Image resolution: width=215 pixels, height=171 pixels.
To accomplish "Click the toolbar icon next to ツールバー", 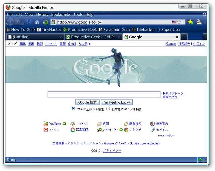I will click(x=99, y=130).
